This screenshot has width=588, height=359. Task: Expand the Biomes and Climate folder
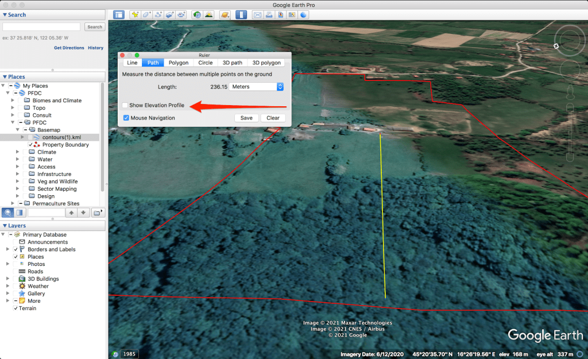point(13,101)
